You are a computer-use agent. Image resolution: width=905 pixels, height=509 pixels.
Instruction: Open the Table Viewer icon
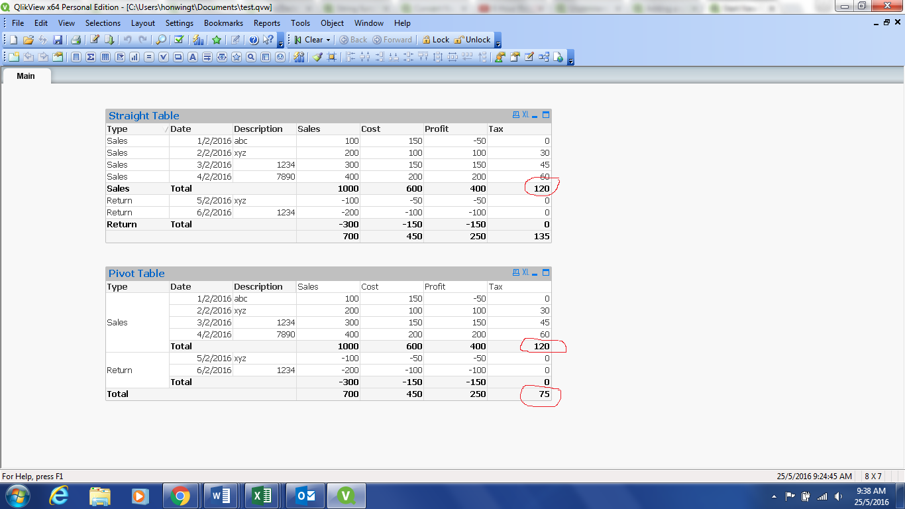tap(544, 57)
